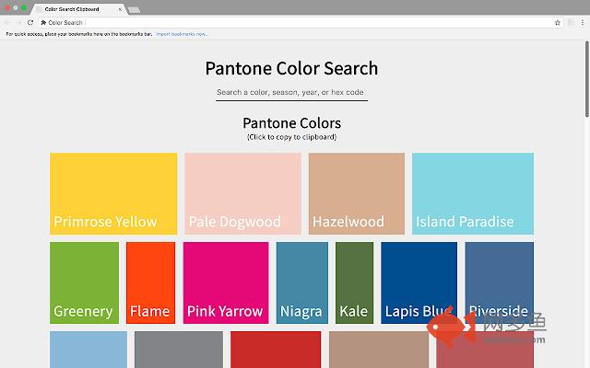
Task: Click the macOS yellow minimize window button
Action: click(x=16, y=7)
